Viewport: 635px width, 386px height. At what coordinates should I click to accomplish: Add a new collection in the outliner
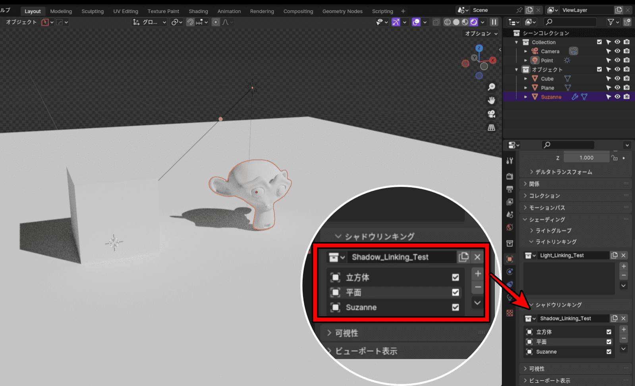(x=627, y=22)
